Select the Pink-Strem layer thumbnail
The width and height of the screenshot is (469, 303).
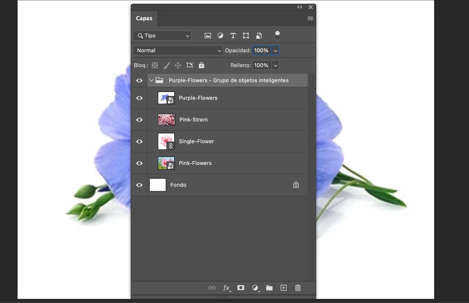tap(166, 120)
